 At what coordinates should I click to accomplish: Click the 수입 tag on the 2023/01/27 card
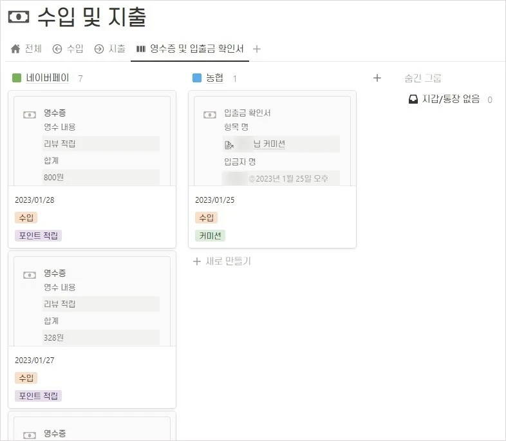click(26, 378)
